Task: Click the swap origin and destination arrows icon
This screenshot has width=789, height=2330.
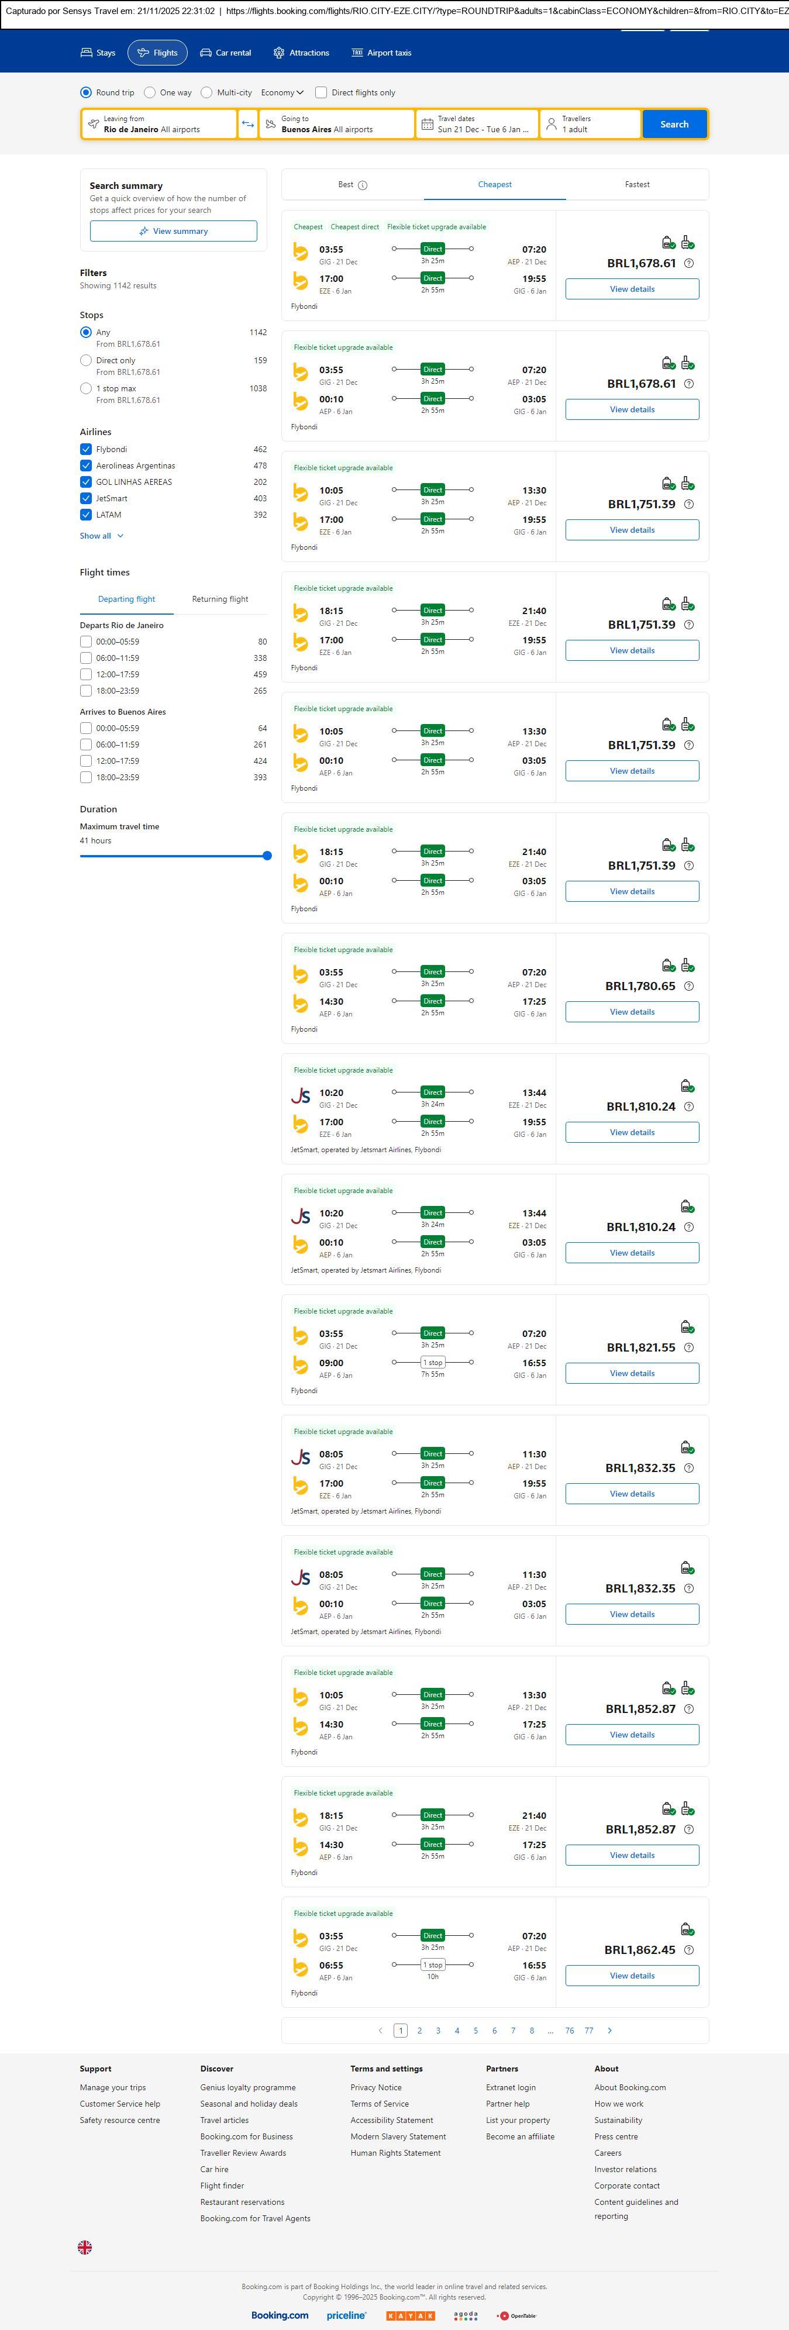Action: tap(247, 124)
